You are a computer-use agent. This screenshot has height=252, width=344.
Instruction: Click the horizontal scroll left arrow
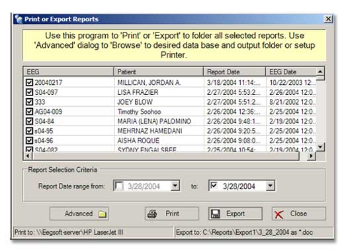(x=28, y=156)
